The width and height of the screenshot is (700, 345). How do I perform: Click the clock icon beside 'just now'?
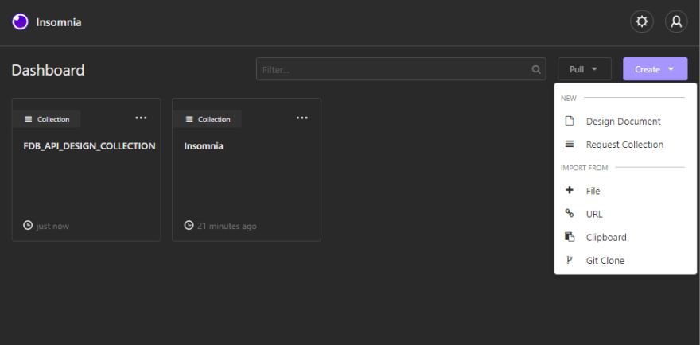point(28,226)
